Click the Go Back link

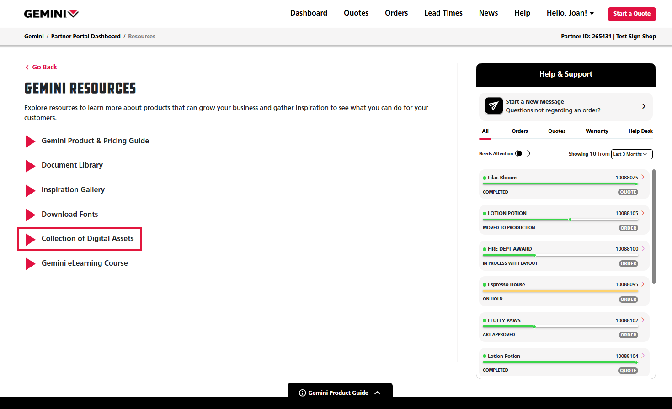[44, 67]
